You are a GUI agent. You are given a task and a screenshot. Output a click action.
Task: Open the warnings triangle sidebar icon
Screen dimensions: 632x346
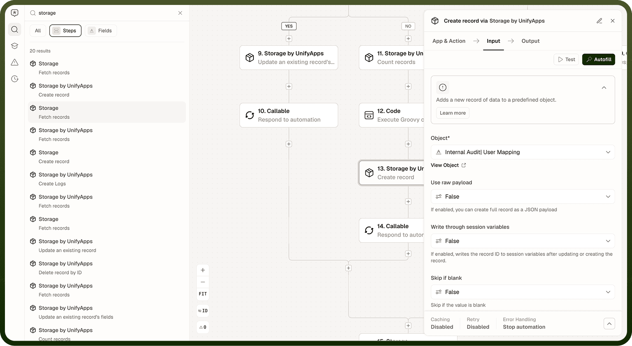coord(15,62)
